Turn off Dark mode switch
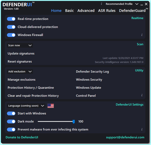 click(x=11, y=121)
